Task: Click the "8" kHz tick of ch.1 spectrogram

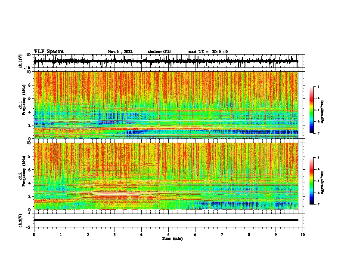Action: click(30, 85)
